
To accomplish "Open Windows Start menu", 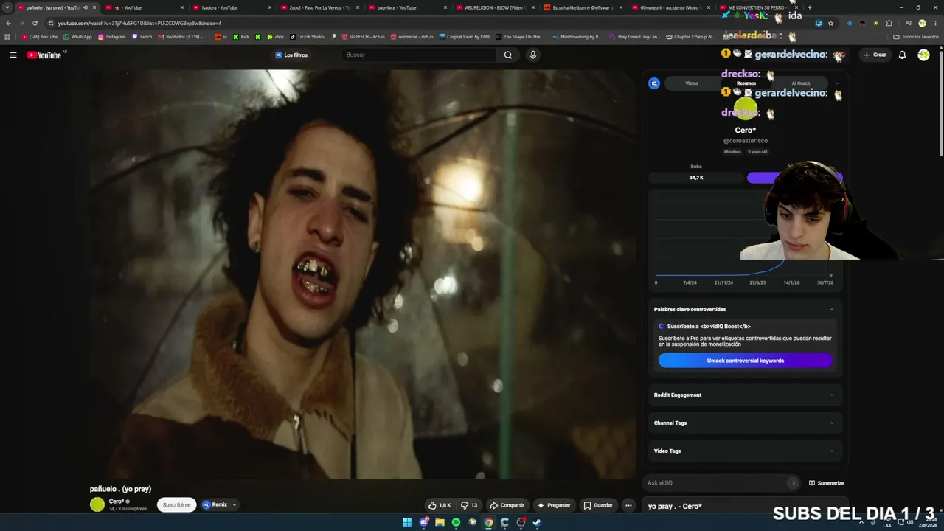I will click(407, 522).
